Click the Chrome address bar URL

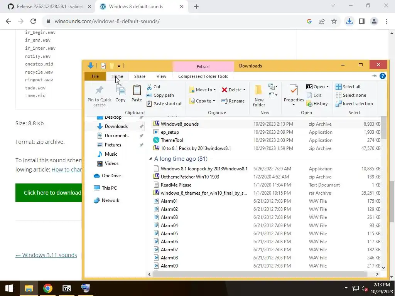tap(107, 22)
